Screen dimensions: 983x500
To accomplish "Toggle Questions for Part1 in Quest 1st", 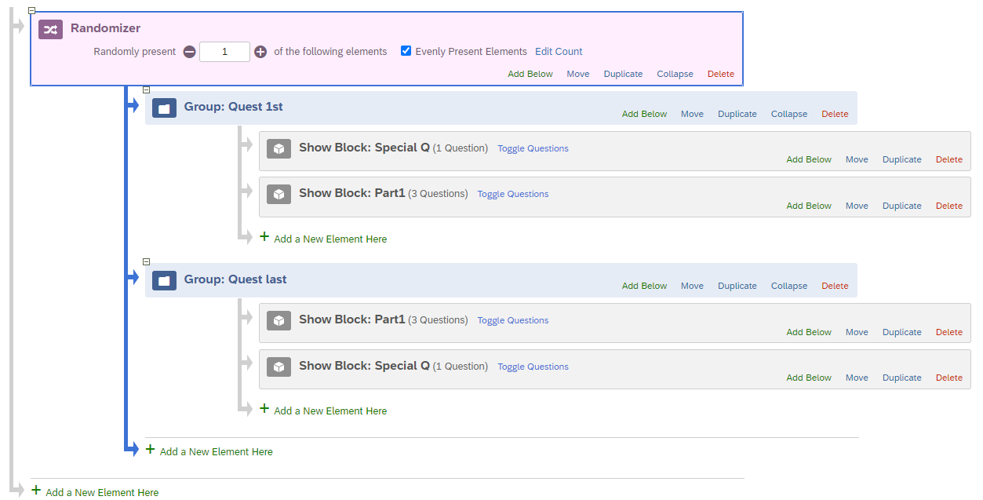I will 513,194.
